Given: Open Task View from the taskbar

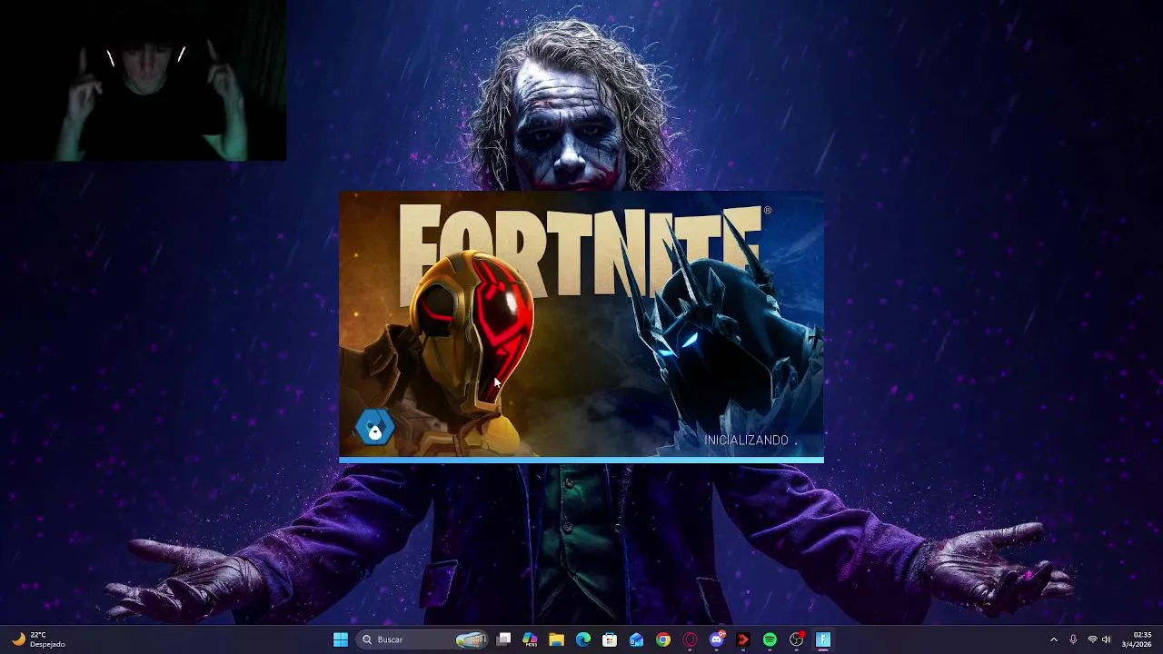Looking at the screenshot, I should click(x=504, y=639).
